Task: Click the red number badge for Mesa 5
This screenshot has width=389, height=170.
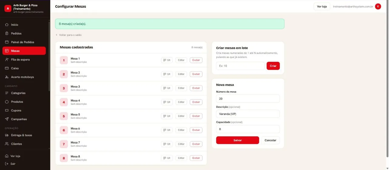Action: [x=64, y=116]
